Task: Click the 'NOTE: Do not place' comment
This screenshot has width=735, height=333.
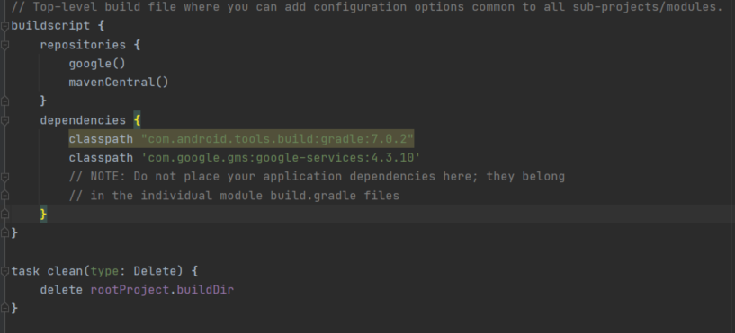Action: pos(317,176)
